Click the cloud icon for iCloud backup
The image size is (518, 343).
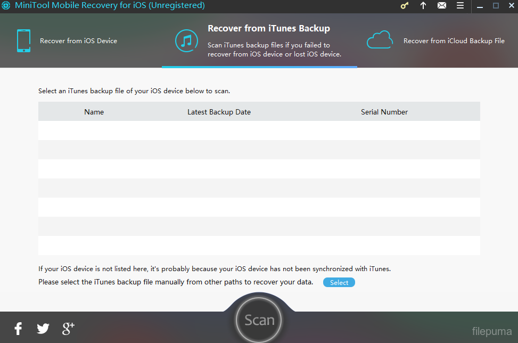tap(380, 40)
